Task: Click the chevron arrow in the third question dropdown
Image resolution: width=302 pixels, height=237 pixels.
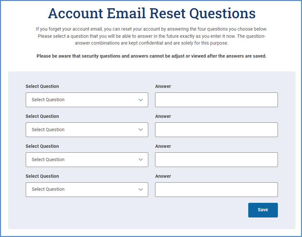Action: click(x=141, y=160)
